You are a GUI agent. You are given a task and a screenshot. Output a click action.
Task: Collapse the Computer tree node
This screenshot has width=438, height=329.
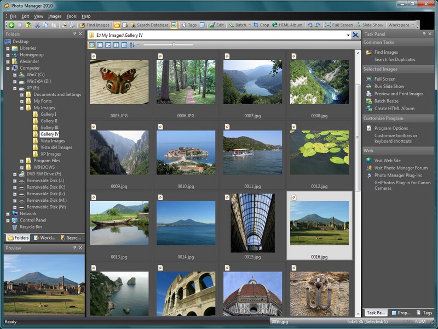point(8,68)
